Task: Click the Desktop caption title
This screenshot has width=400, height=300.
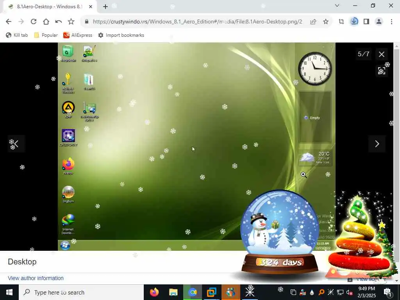Action: tap(22, 262)
